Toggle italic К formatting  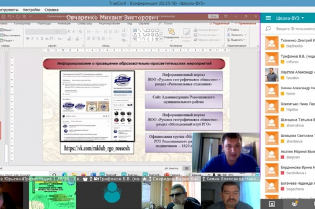pyautogui.click(x=33, y=39)
